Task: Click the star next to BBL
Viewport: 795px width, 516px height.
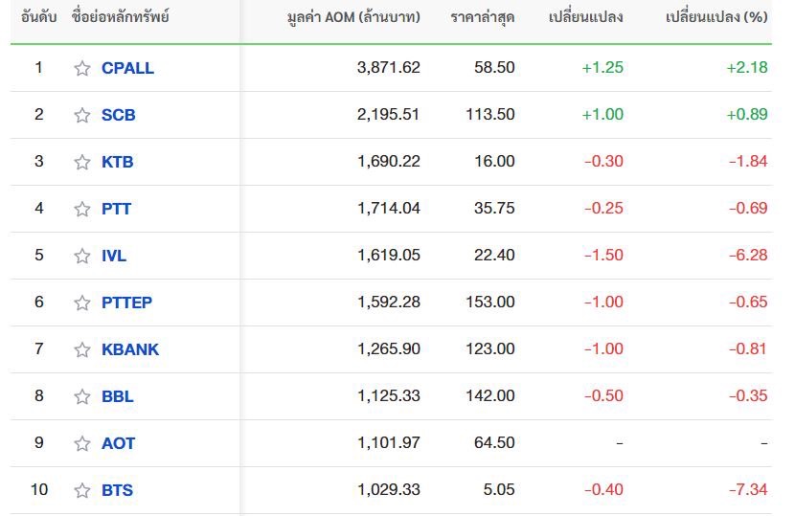Action: (82, 396)
